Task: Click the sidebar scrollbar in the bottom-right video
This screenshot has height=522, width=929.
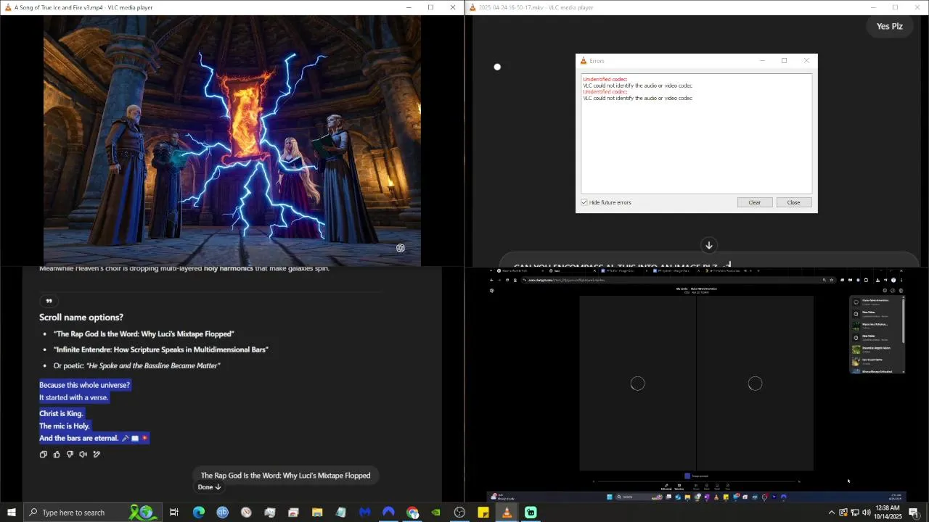Action: tap(904, 321)
